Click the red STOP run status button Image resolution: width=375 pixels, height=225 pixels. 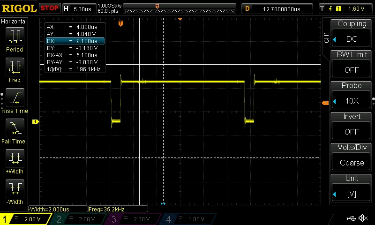pos(50,8)
